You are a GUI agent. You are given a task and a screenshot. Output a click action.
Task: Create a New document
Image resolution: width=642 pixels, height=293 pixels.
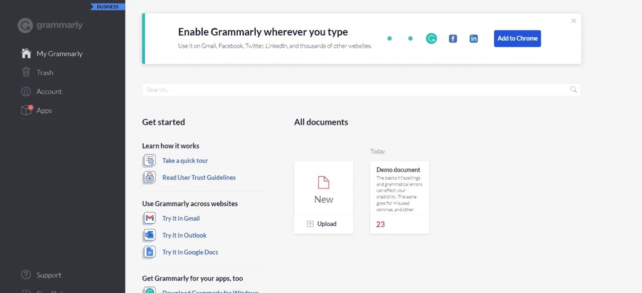(x=324, y=188)
